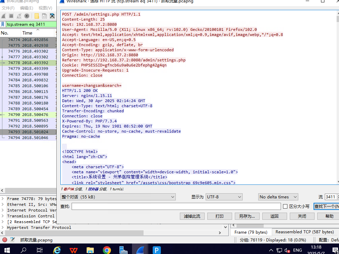Click the network computers taskbar icon
Screen dimensions: 339x254
[123, 250]
